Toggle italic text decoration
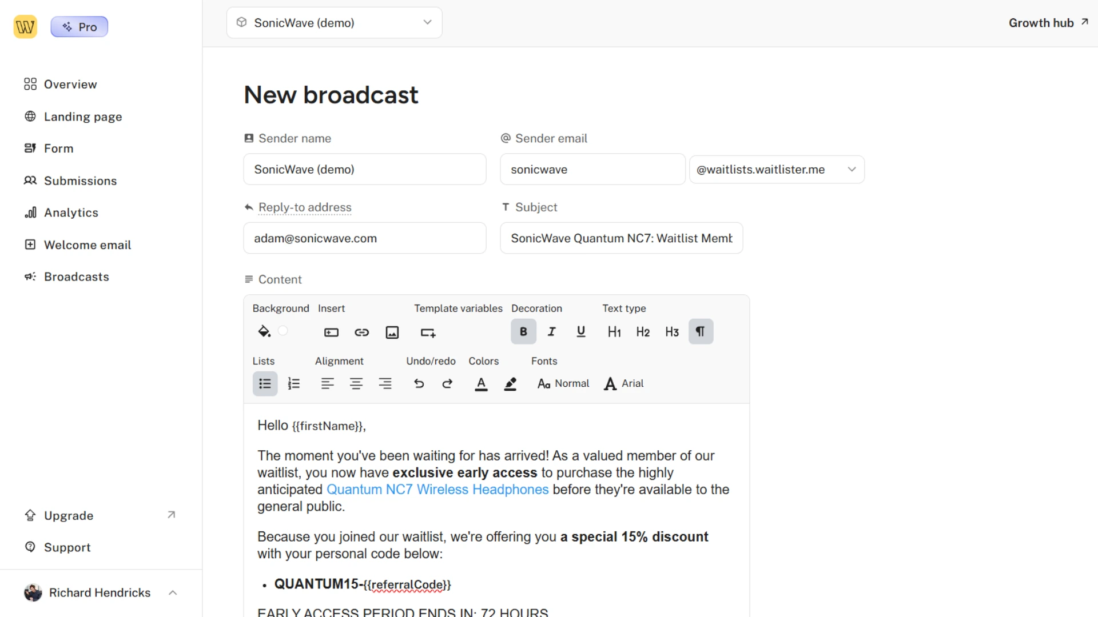This screenshot has width=1098, height=617. (551, 331)
